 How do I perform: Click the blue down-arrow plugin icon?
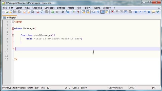145,12
